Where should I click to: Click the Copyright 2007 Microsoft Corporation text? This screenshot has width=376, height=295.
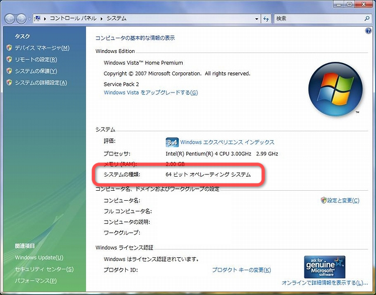(177, 74)
